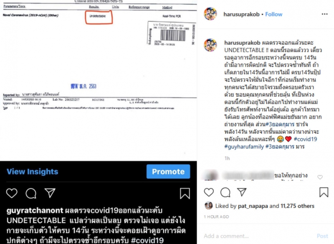This screenshot has height=244, width=334.
Task: Open View Insights for the post
Action: [33, 172]
